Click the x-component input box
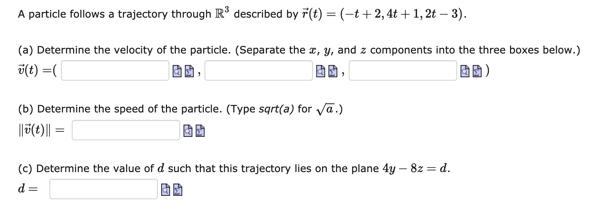Viewport: 594px width, 210px height. tap(115, 71)
